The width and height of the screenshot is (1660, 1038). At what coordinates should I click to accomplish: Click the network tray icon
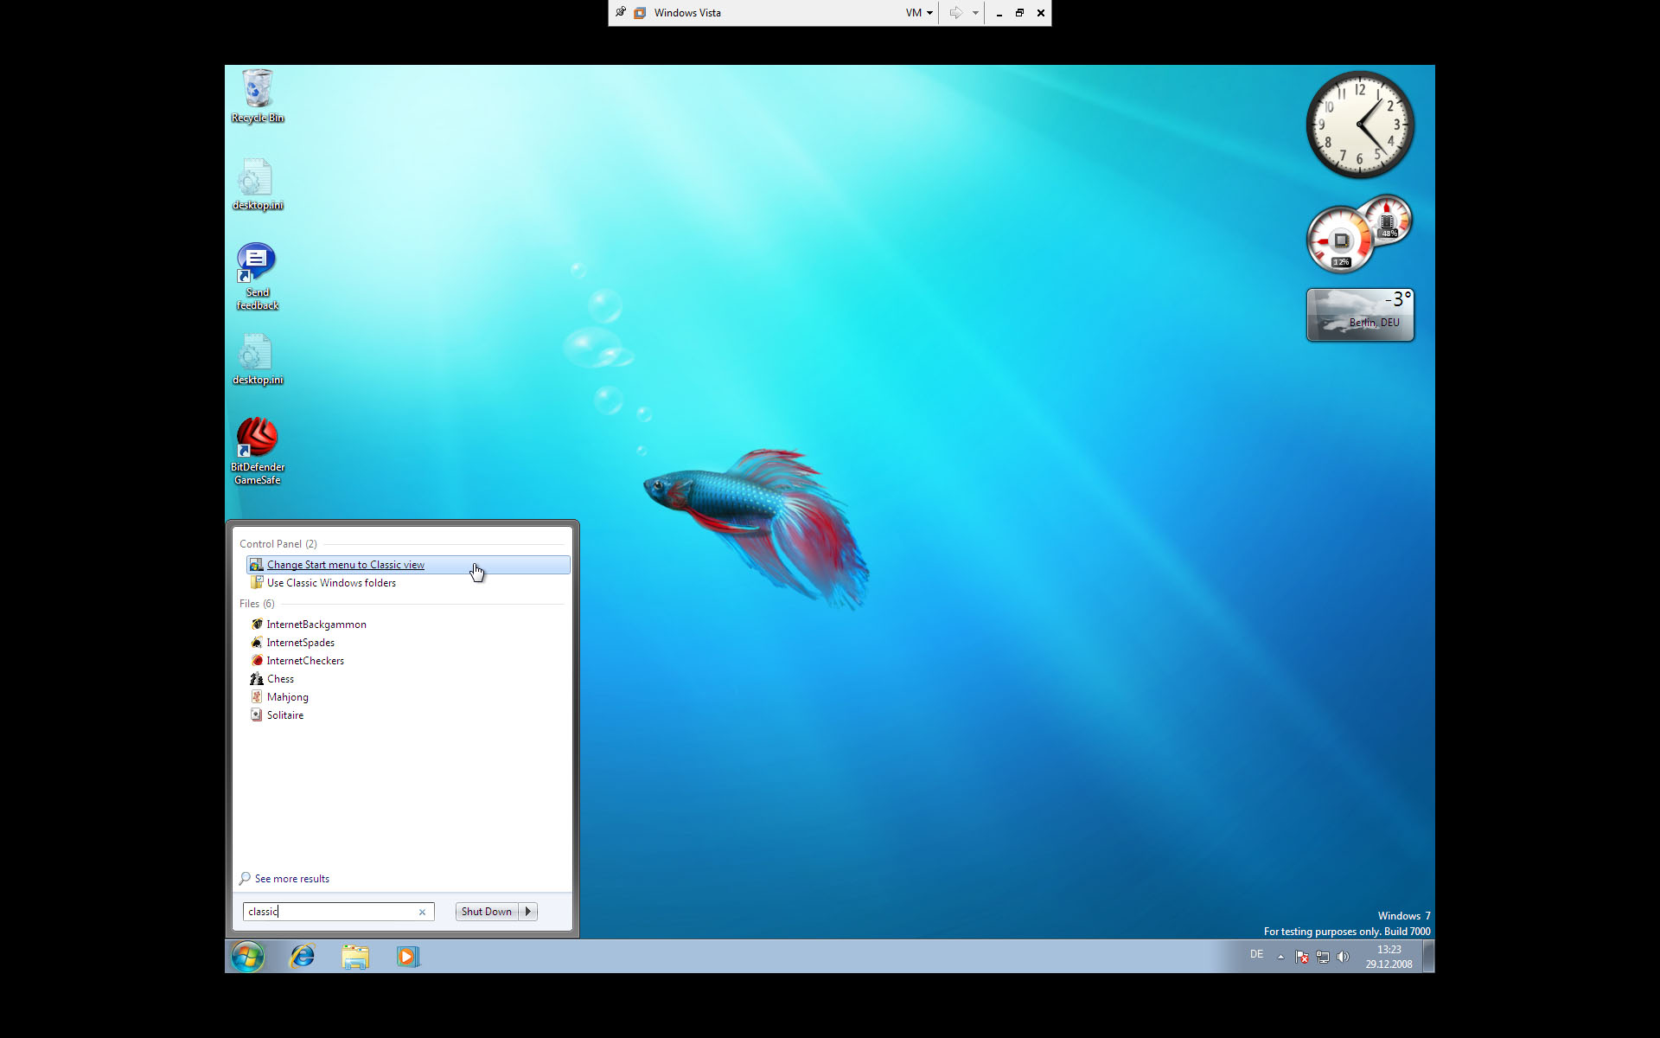(1322, 957)
